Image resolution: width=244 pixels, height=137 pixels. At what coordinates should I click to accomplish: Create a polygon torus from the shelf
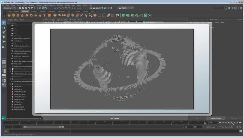click(x=31, y=15)
